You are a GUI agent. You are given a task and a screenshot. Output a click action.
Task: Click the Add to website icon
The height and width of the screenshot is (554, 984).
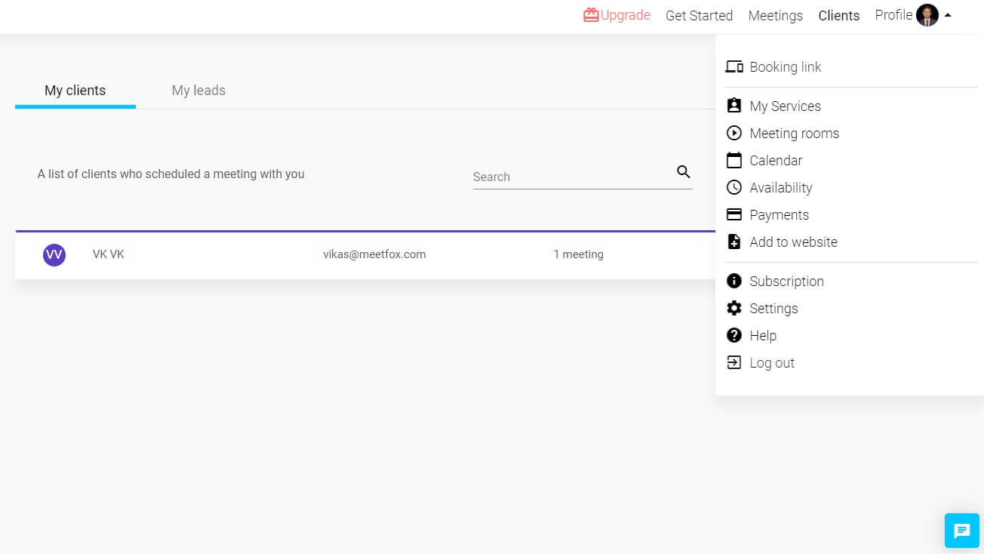point(733,242)
